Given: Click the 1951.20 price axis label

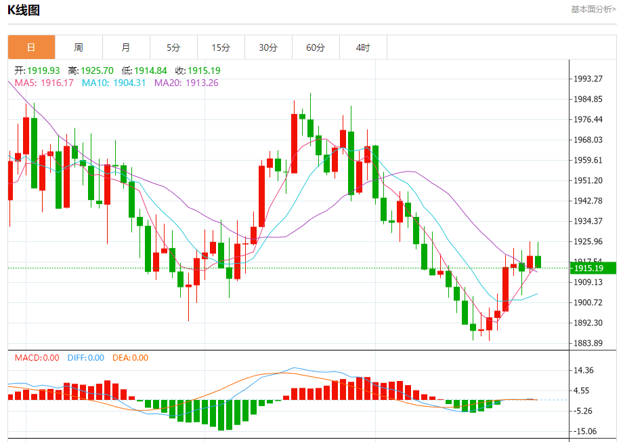Looking at the screenshot, I should [x=588, y=180].
